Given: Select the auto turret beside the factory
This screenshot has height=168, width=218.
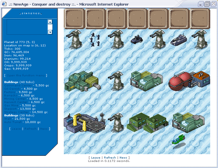Looking at the screenshot, I should pos(116,81).
